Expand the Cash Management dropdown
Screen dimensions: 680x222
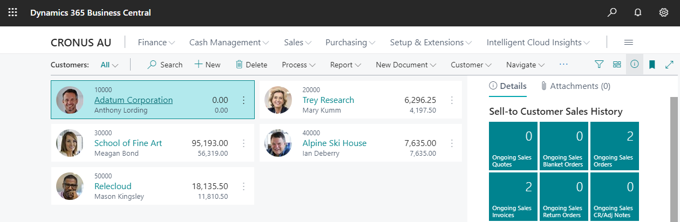(229, 43)
